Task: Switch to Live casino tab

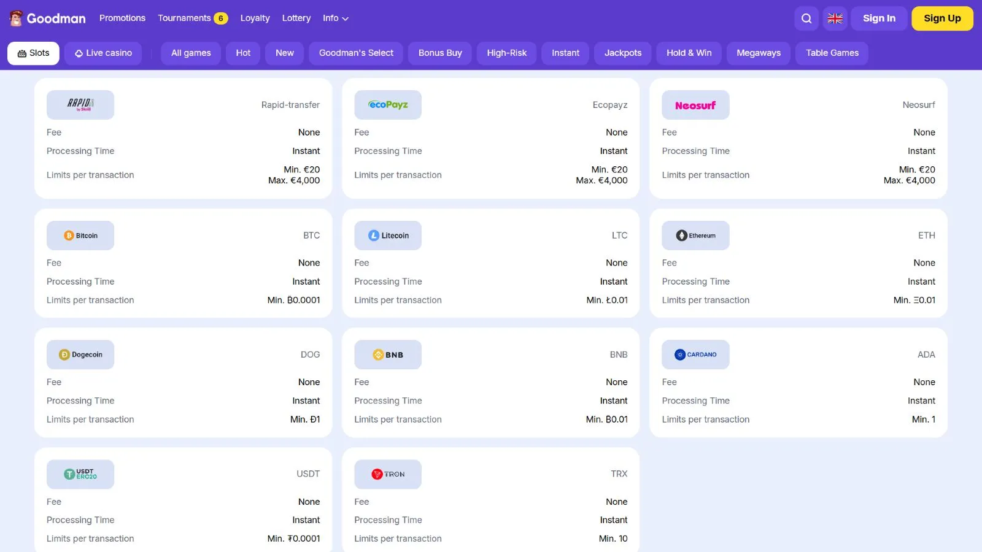Action: pyautogui.click(x=103, y=53)
